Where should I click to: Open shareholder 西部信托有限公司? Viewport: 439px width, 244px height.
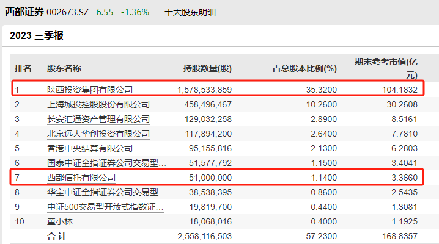[81, 178]
